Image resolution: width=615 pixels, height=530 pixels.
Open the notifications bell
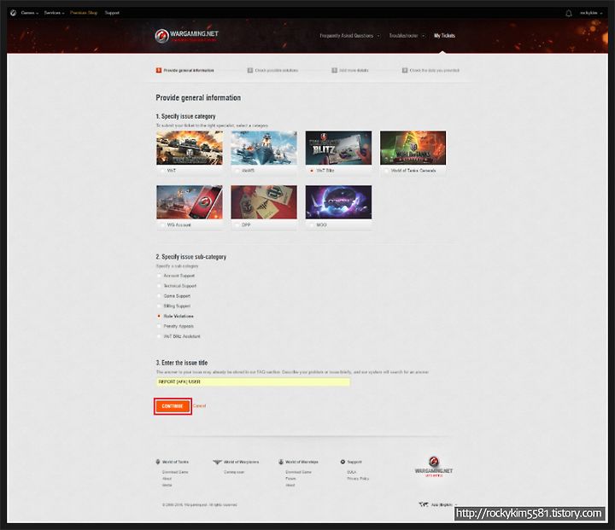569,14
